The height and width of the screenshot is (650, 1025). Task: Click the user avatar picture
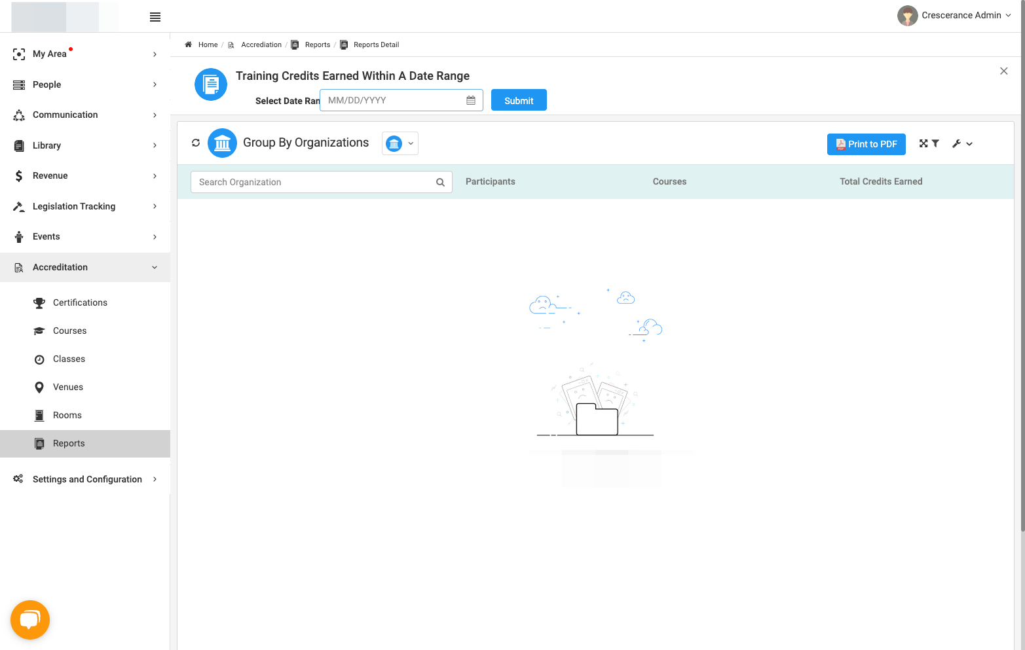click(907, 16)
